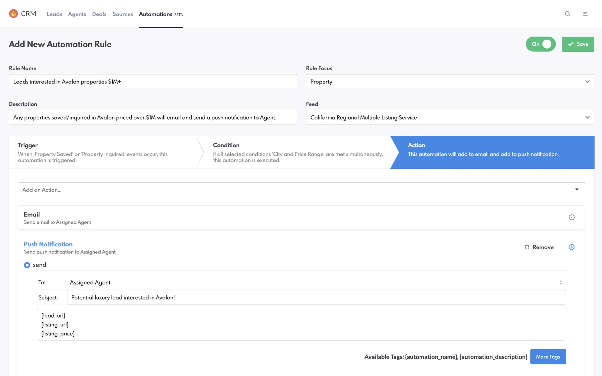
Task: Click the message body with {lead_url} tags
Action: coord(301,324)
